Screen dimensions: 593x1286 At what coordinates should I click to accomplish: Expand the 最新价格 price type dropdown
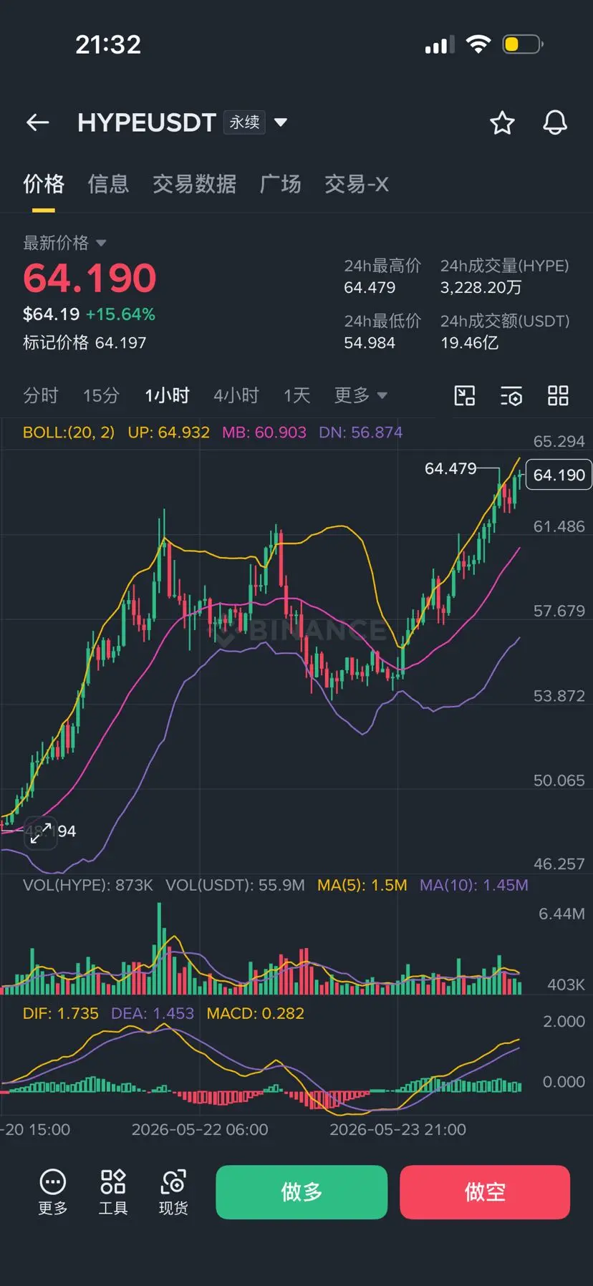[101, 243]
